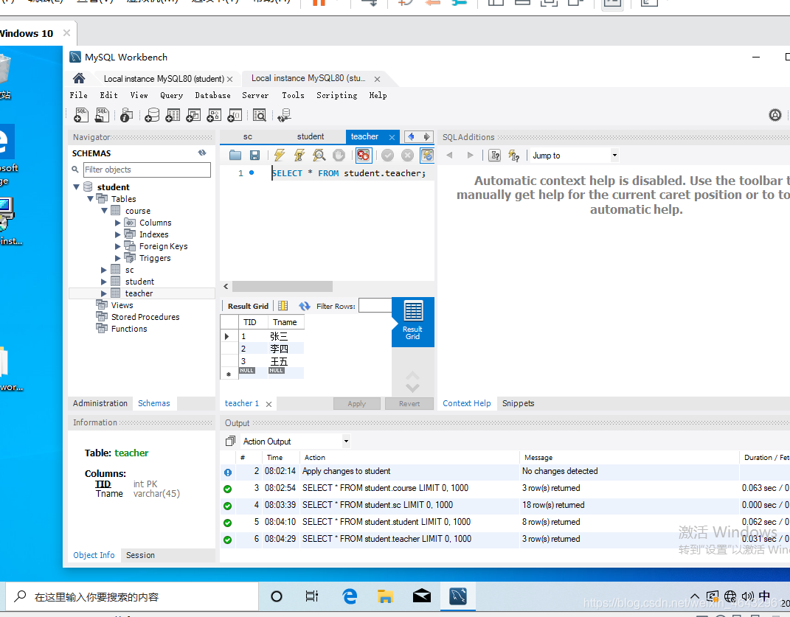Image resolution: width=790 pixels, height=617 pixels.
Task: Rollback the transaction icon
Action: pyautogui.click(x=408, y=155)
